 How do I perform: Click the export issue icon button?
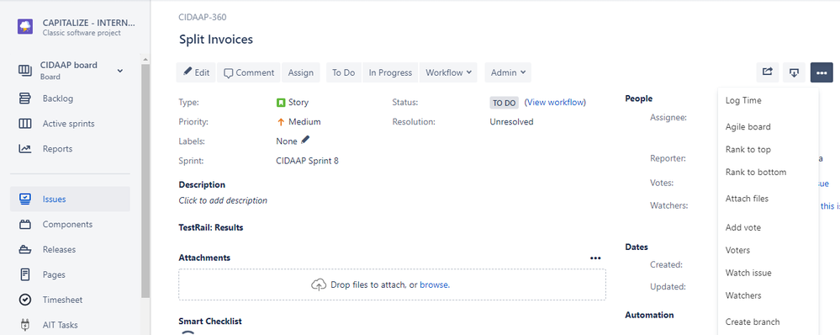795,72
